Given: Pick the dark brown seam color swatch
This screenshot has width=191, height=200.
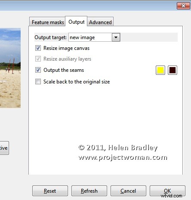Looking at the screenshot, I should [x=173, y=70].
